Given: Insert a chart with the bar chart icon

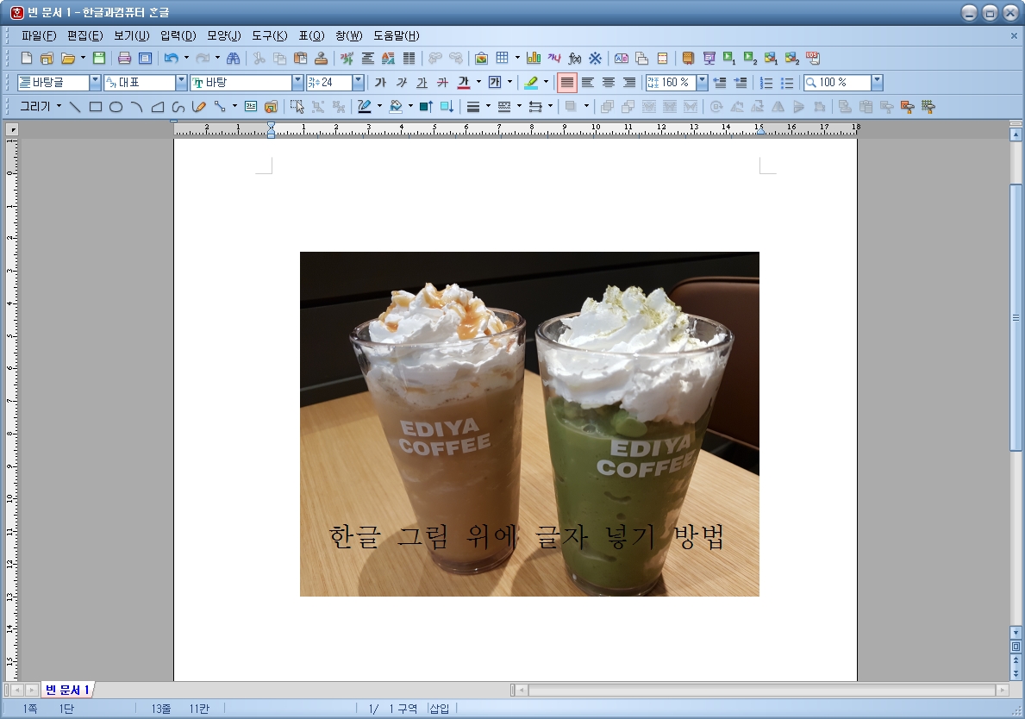Looking at the screenshot, I should pos(534,58).
